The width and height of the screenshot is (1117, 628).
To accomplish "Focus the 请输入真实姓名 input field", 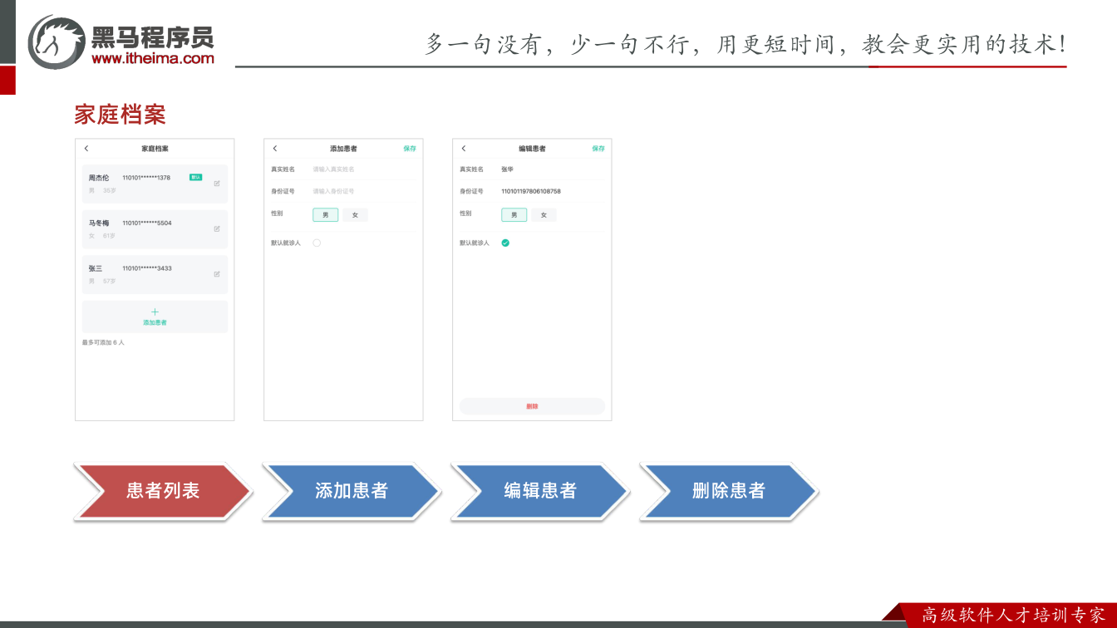I will (x=333, y=169).
